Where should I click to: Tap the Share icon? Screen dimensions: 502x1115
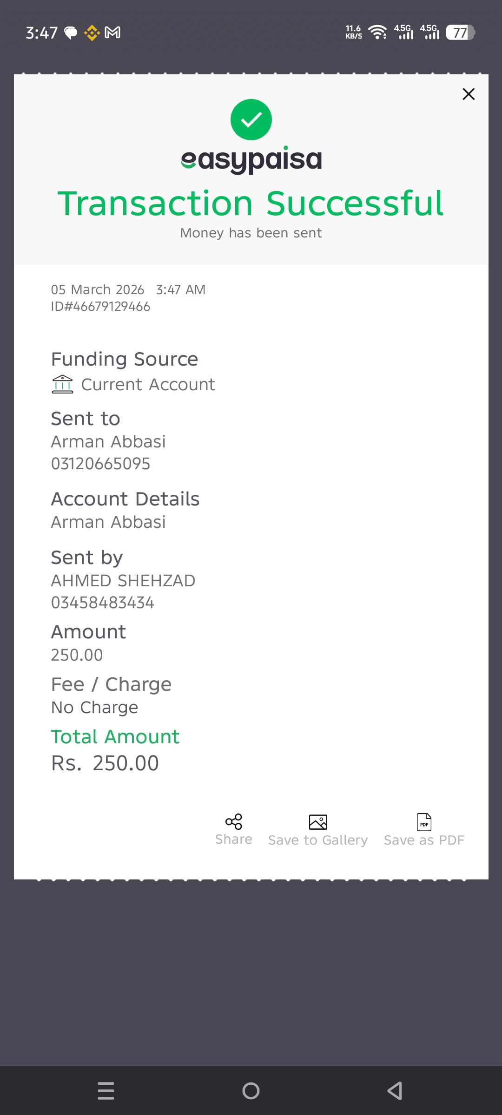(234, 821)
